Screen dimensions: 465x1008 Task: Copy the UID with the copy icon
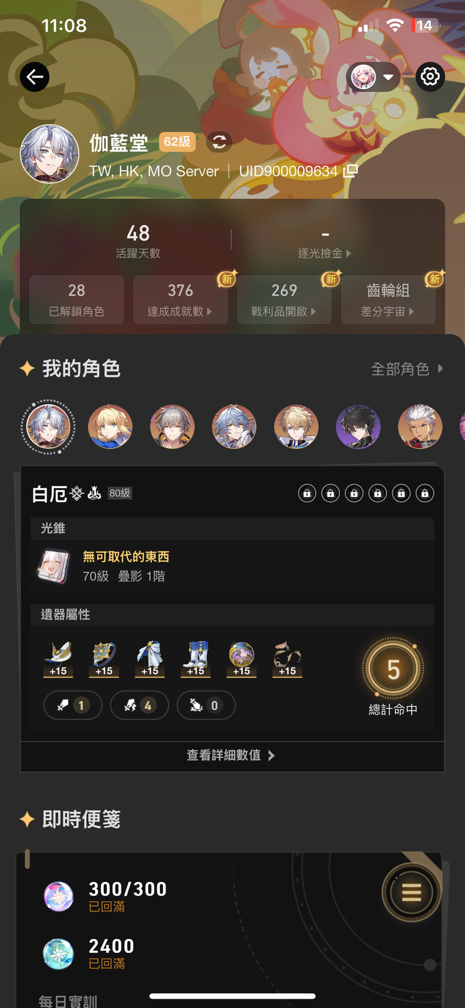point(351,171)
